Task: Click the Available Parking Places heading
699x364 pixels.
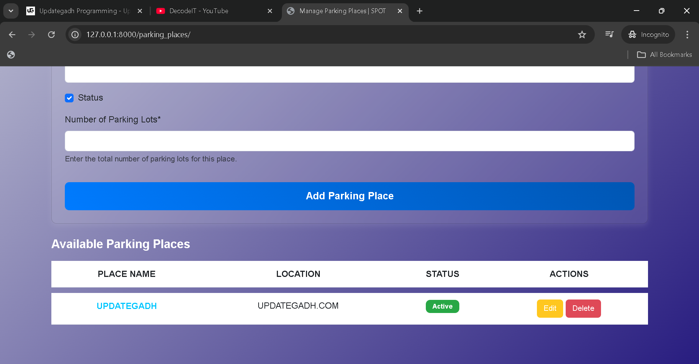Action: tap(121, 244)
